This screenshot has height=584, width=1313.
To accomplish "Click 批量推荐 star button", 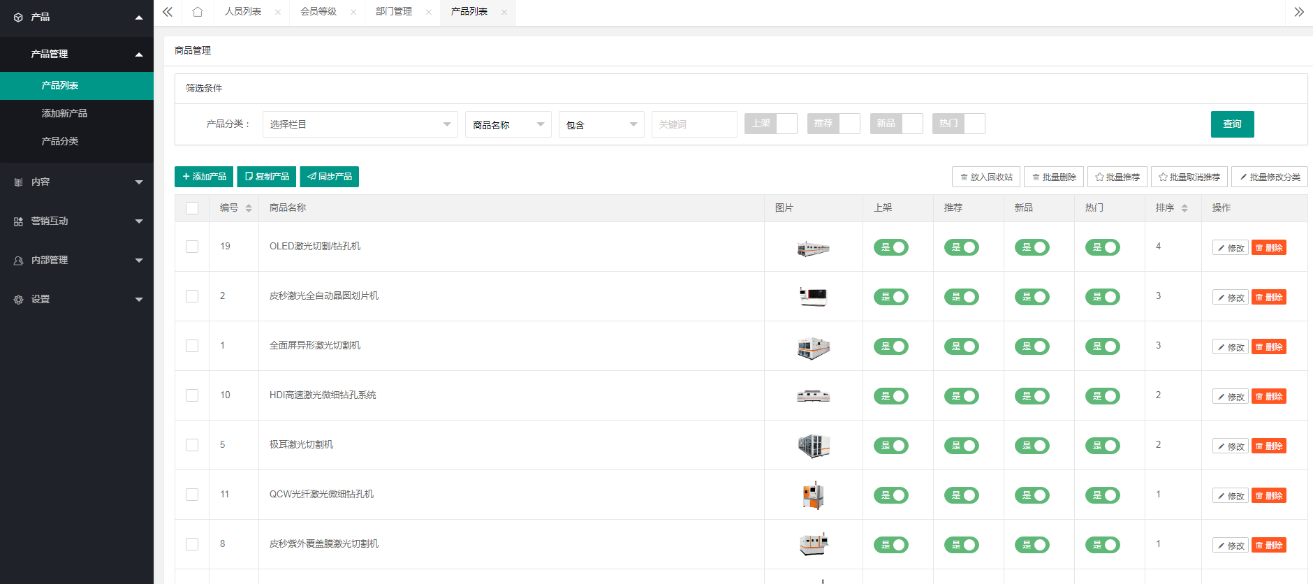I will click(1117, 177).
